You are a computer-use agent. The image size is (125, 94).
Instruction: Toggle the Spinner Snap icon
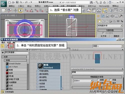click(41, 11)
